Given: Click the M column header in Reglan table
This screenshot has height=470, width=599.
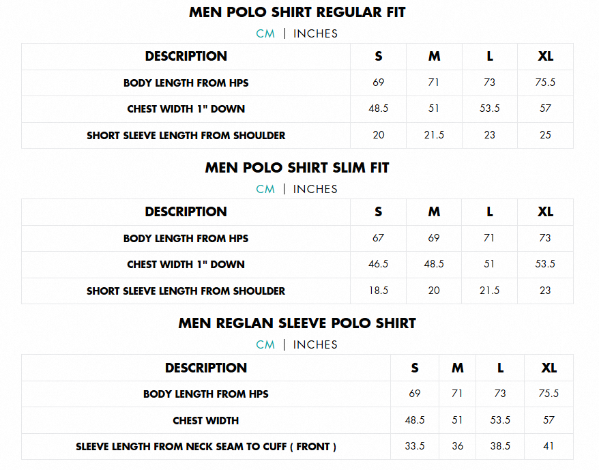Looking at the screenshot, I should (457, 368).
